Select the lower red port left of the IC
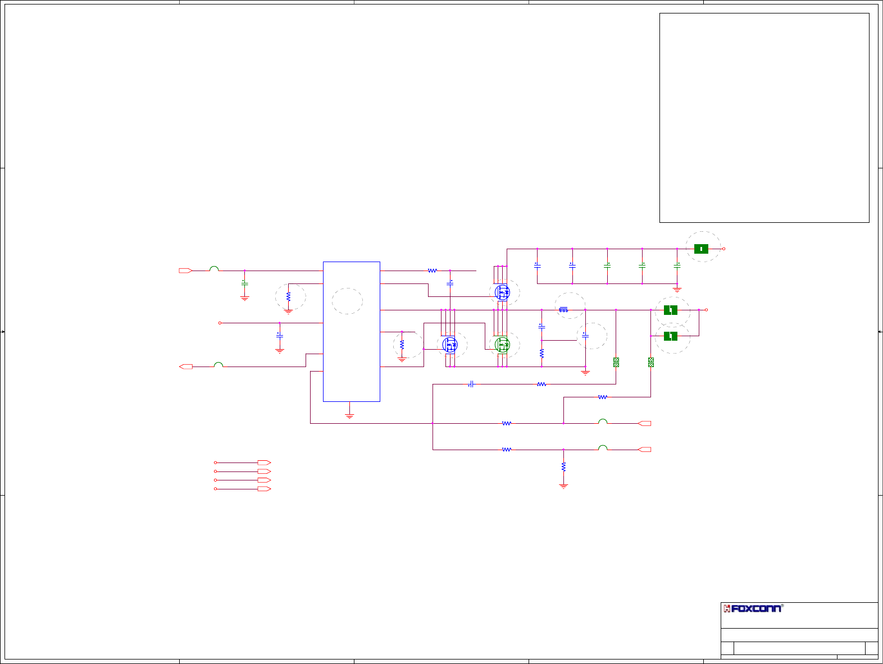 [186, 367]
